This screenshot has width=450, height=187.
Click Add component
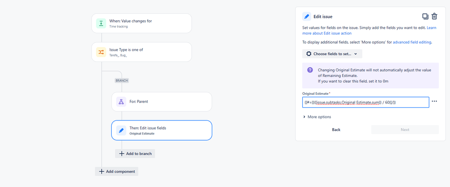pos(116,171)
